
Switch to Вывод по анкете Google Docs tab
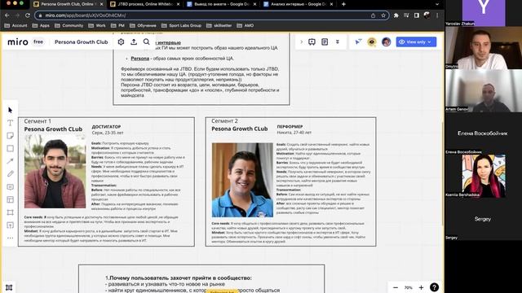(221, 4)
